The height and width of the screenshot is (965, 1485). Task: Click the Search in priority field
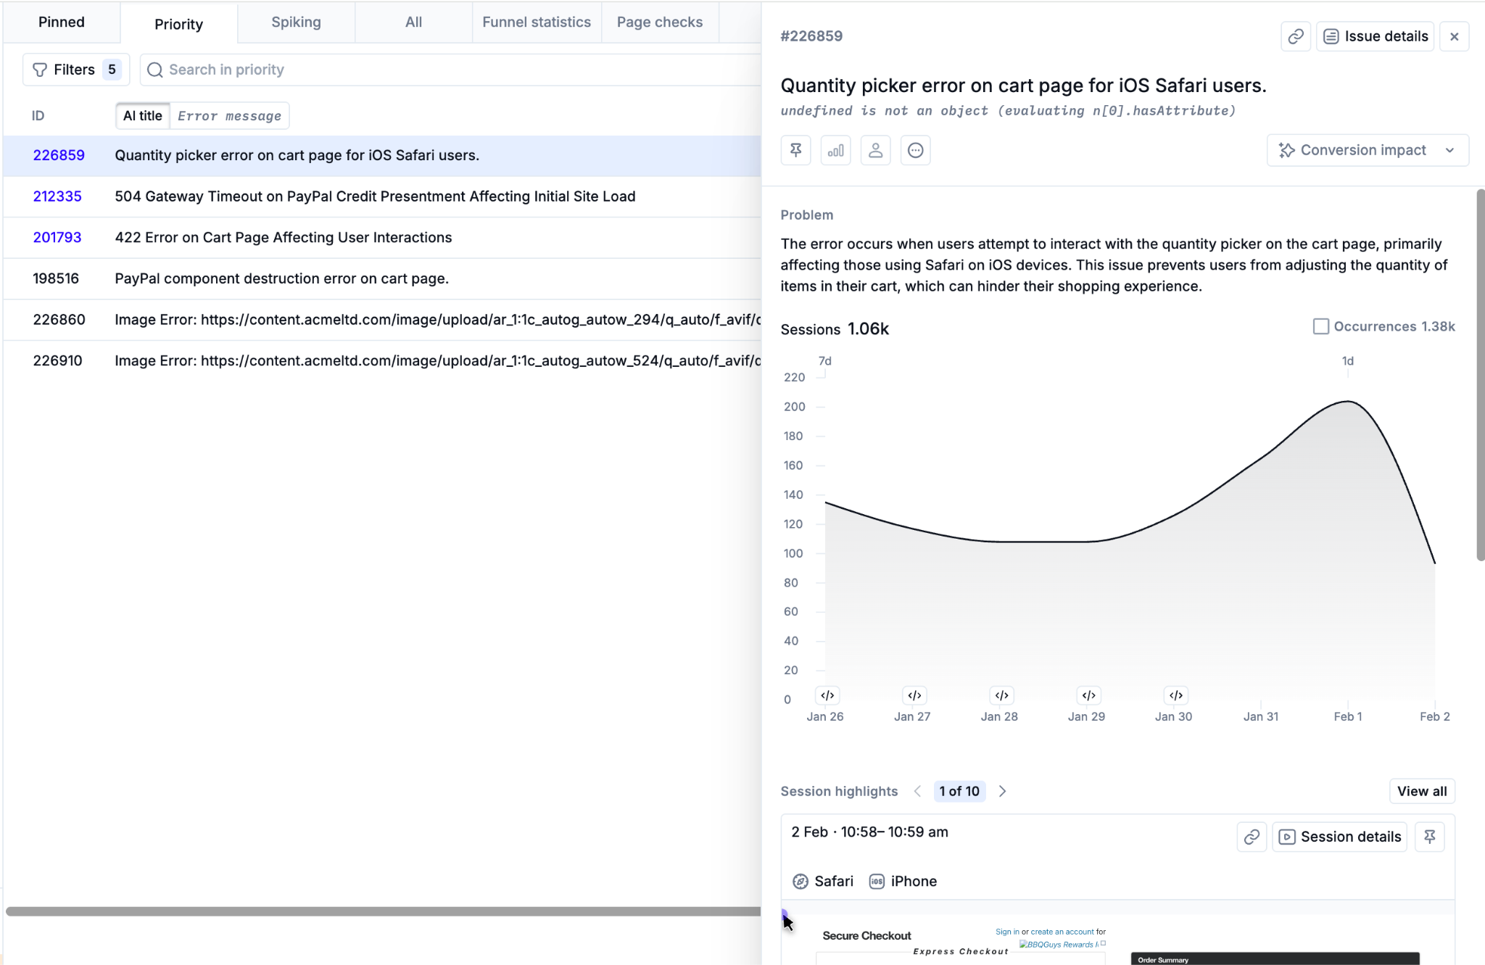click(450, 70)
